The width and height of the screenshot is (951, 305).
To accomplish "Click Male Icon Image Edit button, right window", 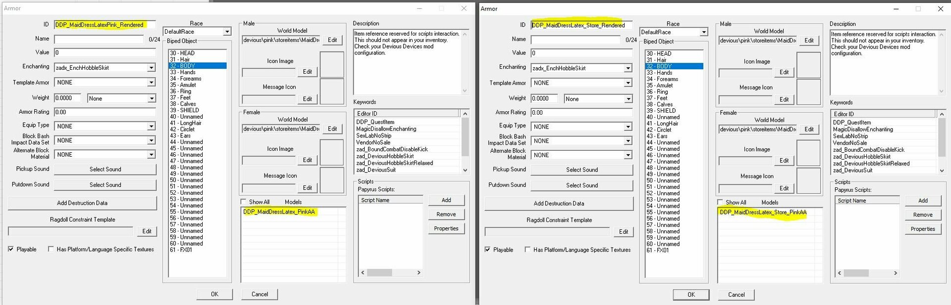I will click(x=784, y=72).
